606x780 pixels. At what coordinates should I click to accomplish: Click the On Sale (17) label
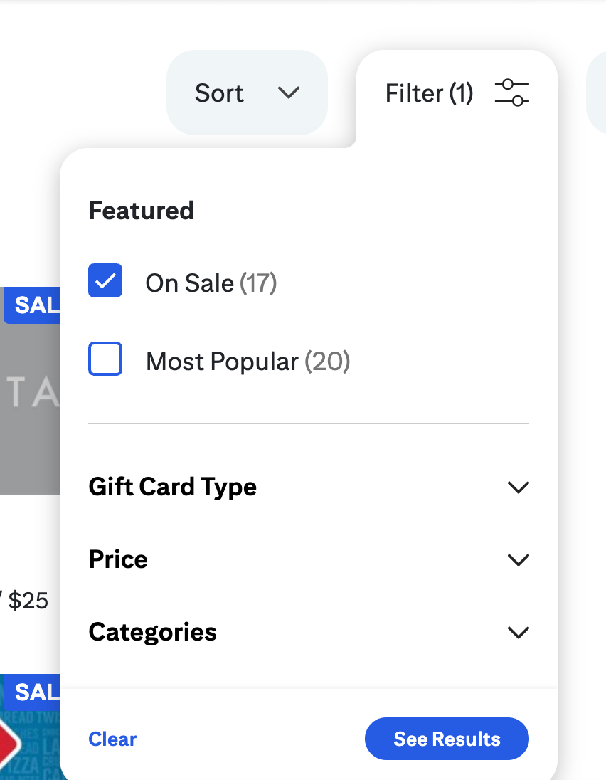click(211, 283)
